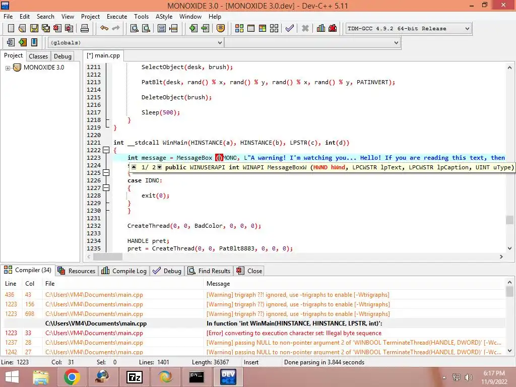
Task: Show next overload in tooltip down arrow
Action: click(160, 167)
